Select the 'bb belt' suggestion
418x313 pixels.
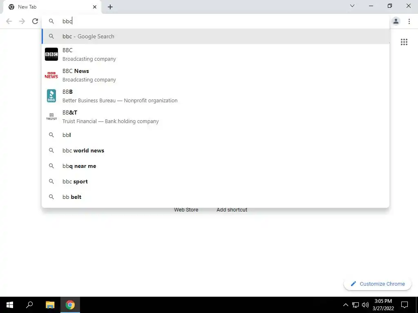pos(216,197)
